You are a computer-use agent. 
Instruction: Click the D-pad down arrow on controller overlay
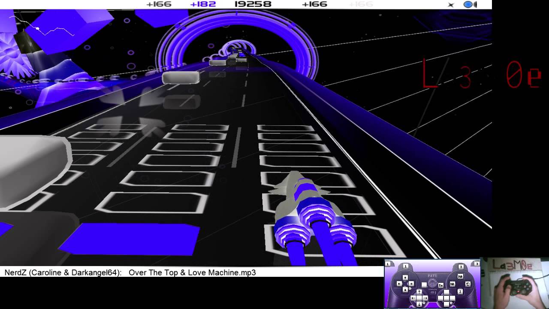point(405,290)
